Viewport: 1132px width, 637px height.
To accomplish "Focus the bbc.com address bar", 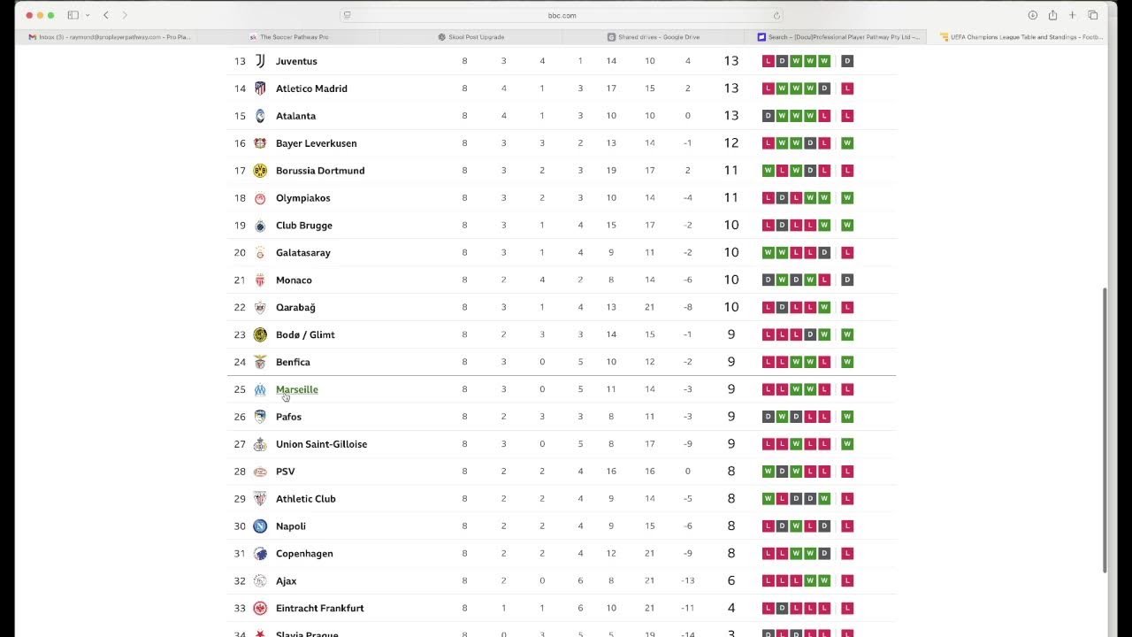I will (562, 15).
